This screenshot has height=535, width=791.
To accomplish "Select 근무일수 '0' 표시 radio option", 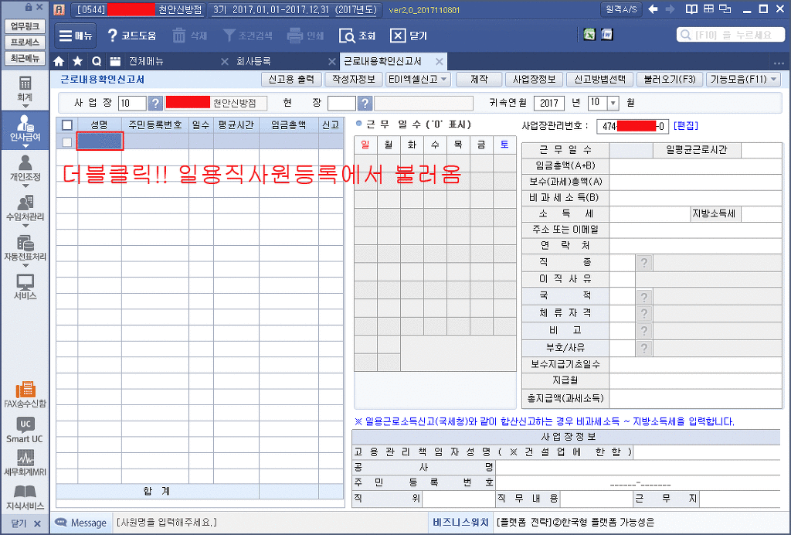I will (x=358, y=124).
